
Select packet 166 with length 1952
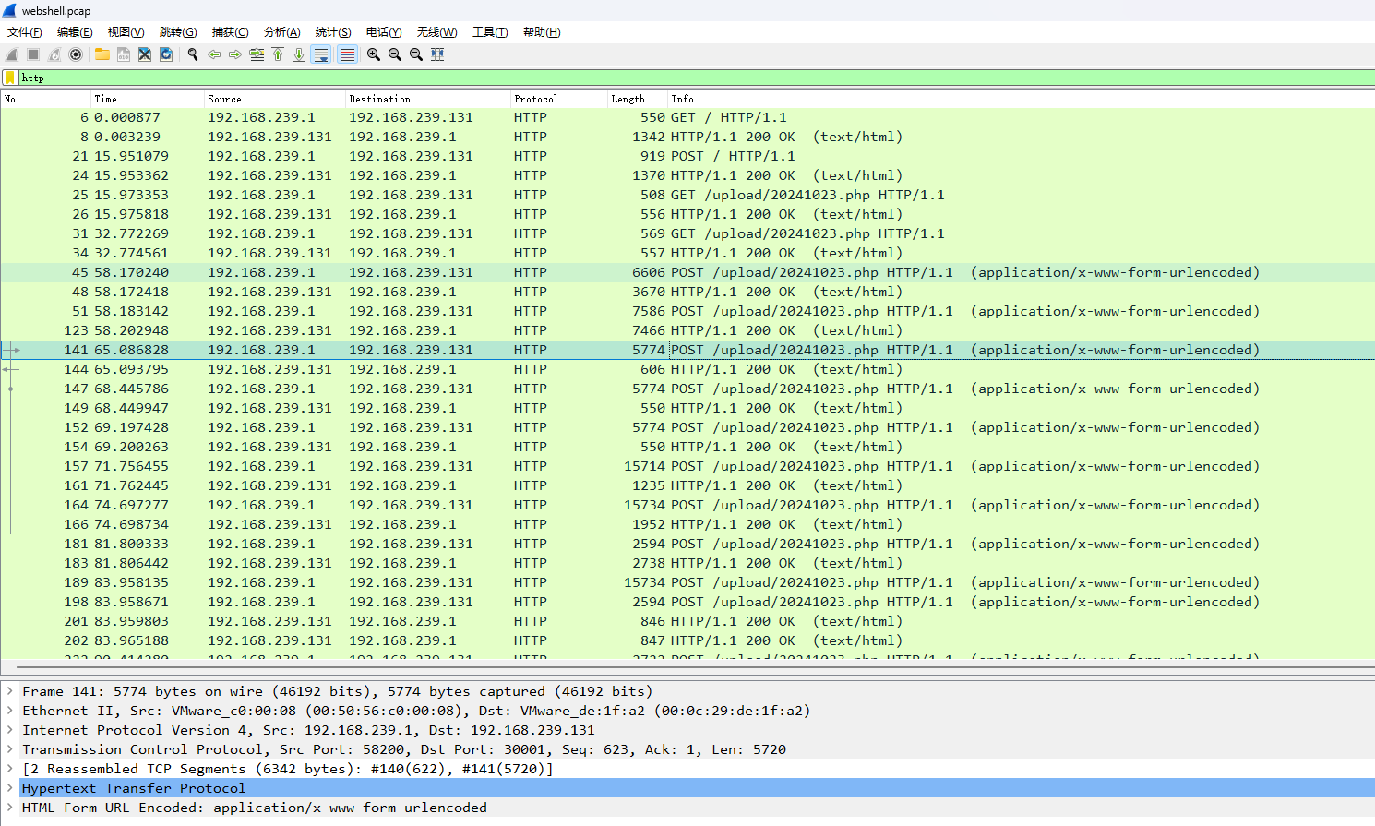point(687,524)
